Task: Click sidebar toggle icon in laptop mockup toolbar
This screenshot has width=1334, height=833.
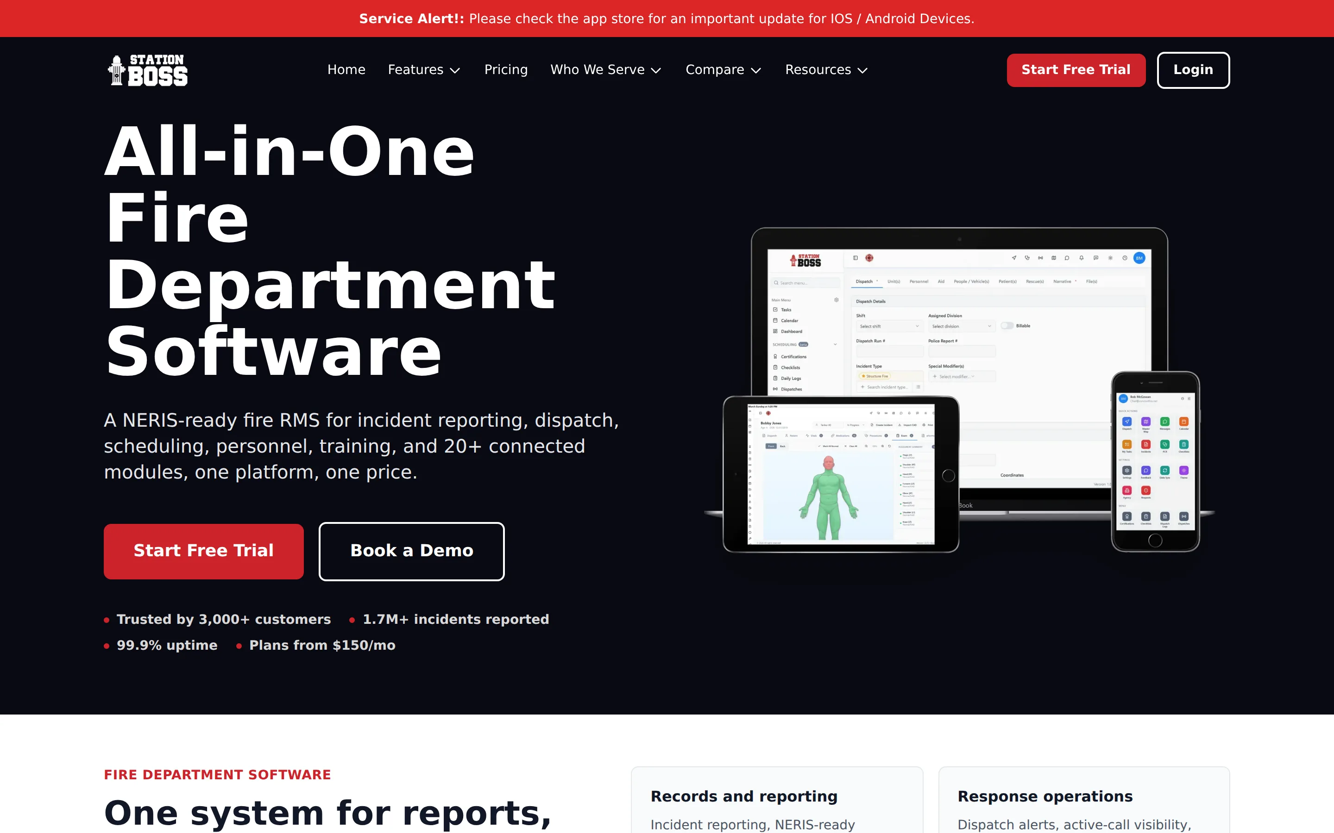Action: (x=856, y=258)
